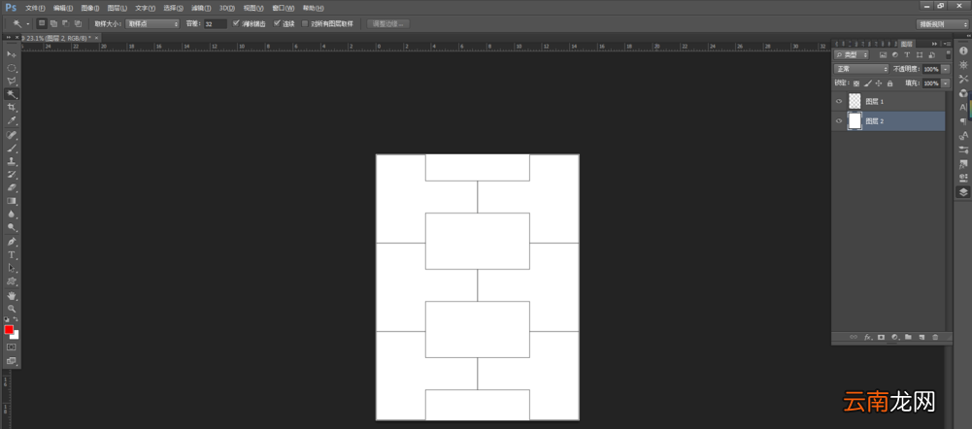972x429 pixels.
Task: Open the 文件 menu
Action: 35,8
